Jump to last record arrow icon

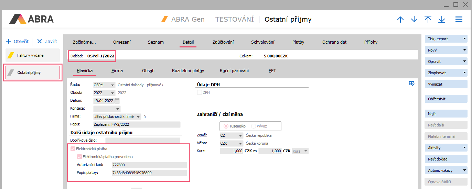(441, 20)
